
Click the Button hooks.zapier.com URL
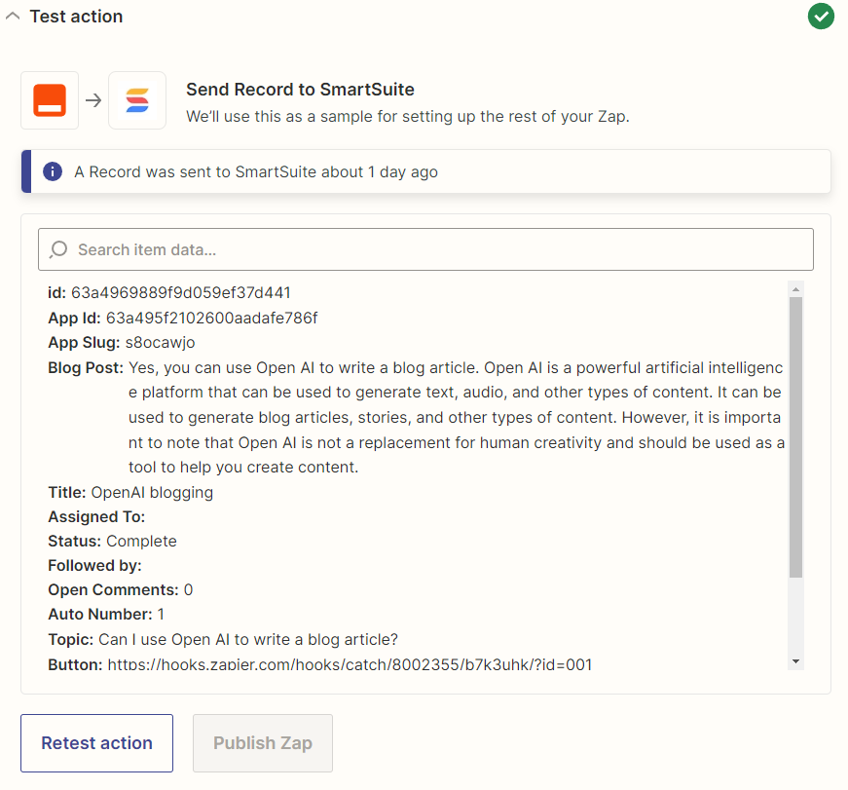350,664
